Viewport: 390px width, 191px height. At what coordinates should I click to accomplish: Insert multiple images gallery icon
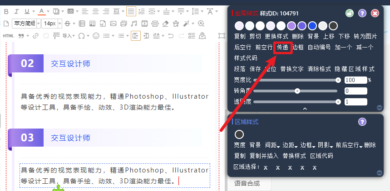click(x=123, y=24)
